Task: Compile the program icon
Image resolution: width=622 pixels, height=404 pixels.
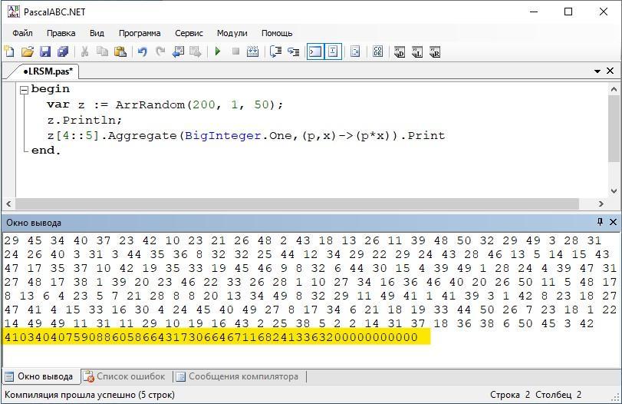Action: pos(252,51)
